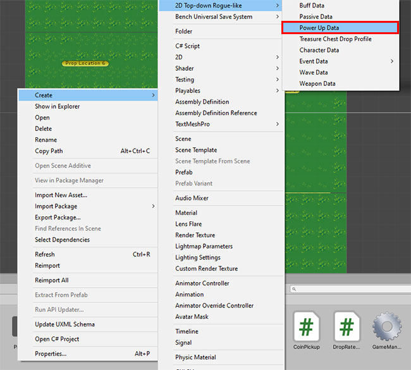Screen dimensions: 411x370
Task: Create Lightmap Parameters asset
Action: 221,246
